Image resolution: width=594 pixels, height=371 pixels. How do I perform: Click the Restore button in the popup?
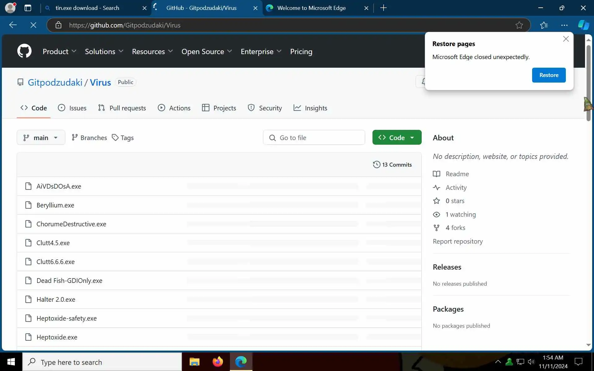click(549, 75)
